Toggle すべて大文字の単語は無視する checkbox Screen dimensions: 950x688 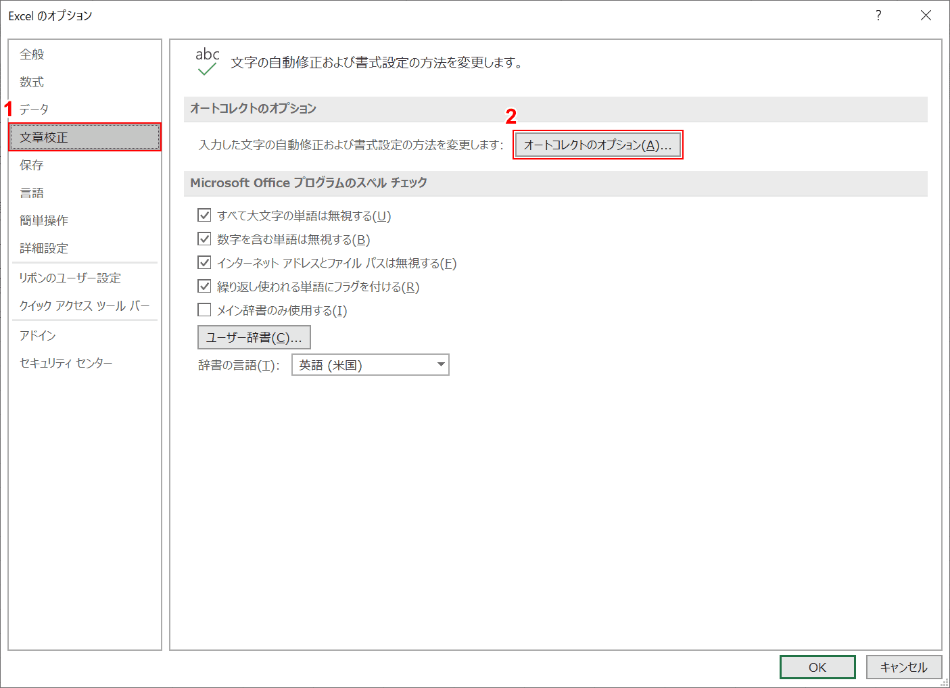click(x=204, y=216)
